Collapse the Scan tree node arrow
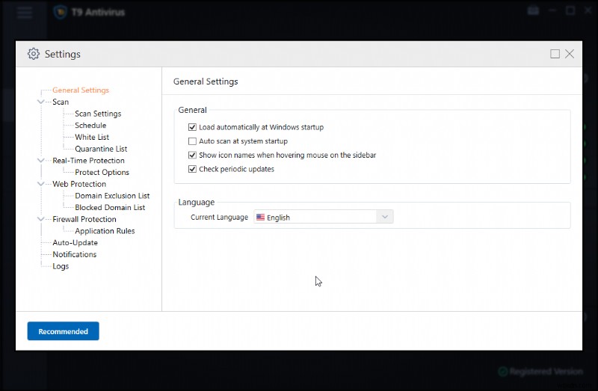Viewport: 598px width, 391px height. click(x=40, y=102)
